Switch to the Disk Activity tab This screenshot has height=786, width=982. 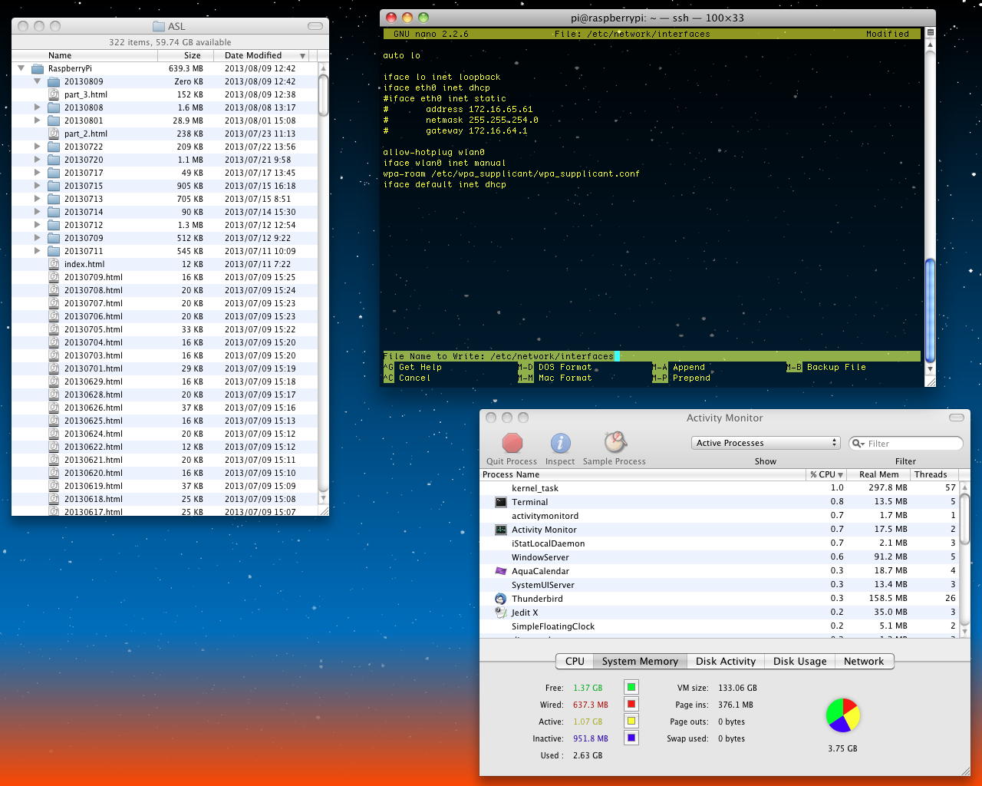(725, 661)
